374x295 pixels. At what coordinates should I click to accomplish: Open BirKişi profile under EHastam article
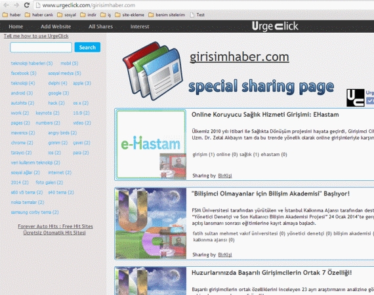pos(225,176)
